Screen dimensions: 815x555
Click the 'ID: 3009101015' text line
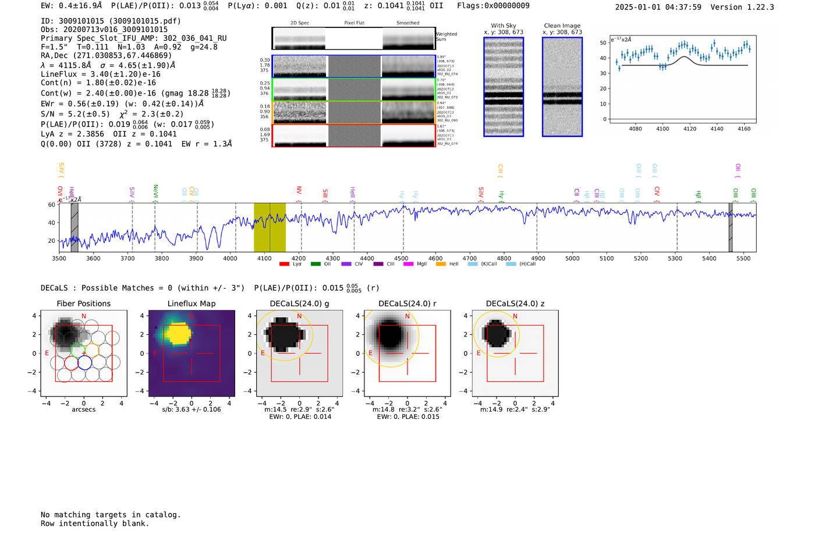[x=111, y=21]
